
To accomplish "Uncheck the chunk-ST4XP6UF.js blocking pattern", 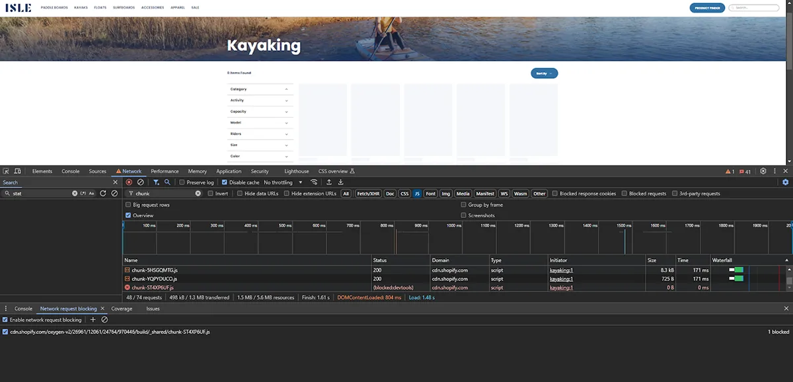I will coord(5,332).
